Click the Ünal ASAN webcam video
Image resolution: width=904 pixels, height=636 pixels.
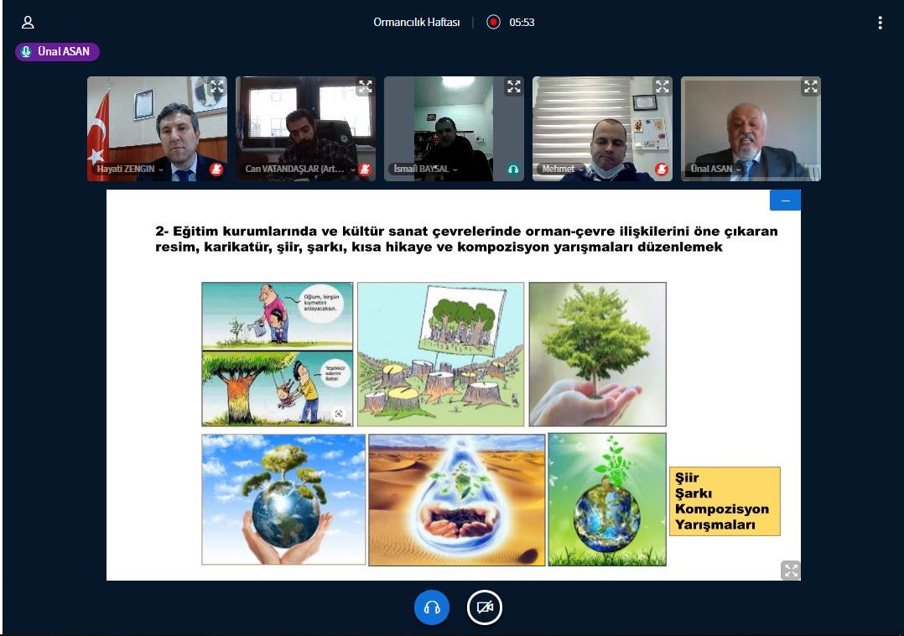pyautogui.click(x=751, y=126)
